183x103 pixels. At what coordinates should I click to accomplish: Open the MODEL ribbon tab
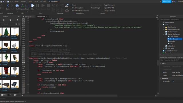point(23,1)
